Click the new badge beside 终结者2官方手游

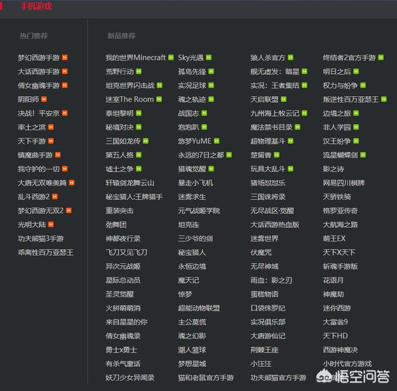coord(381,58)
